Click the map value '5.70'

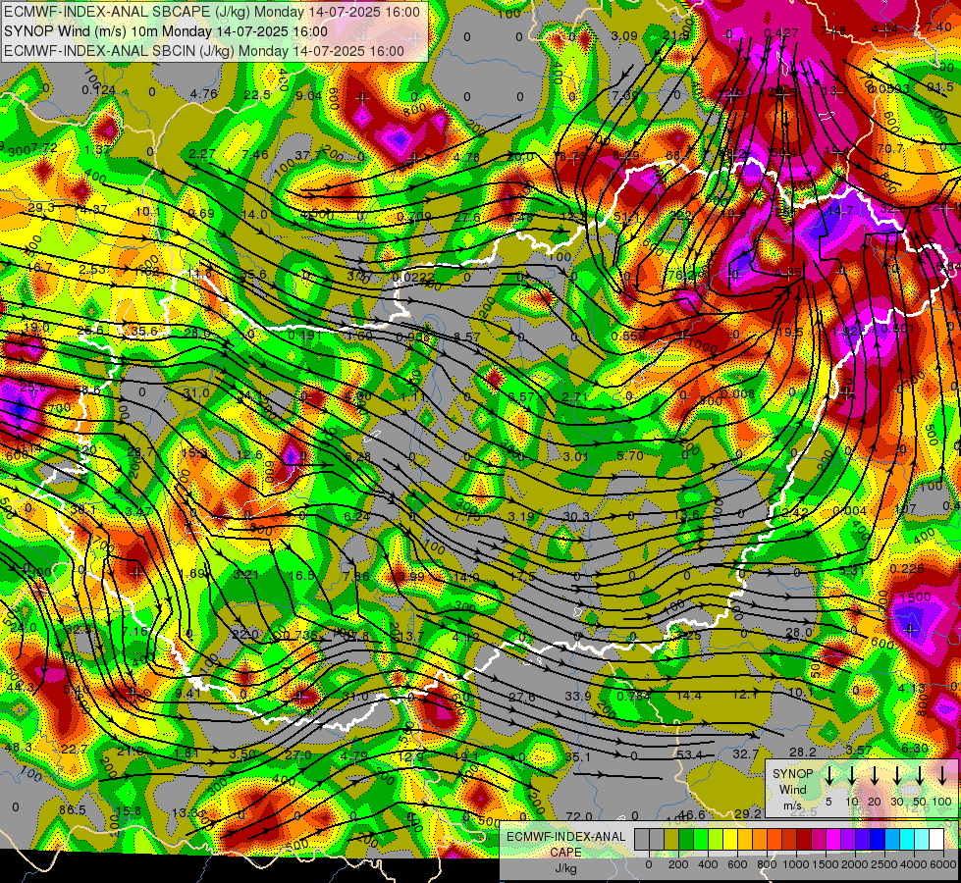[630, 456]
